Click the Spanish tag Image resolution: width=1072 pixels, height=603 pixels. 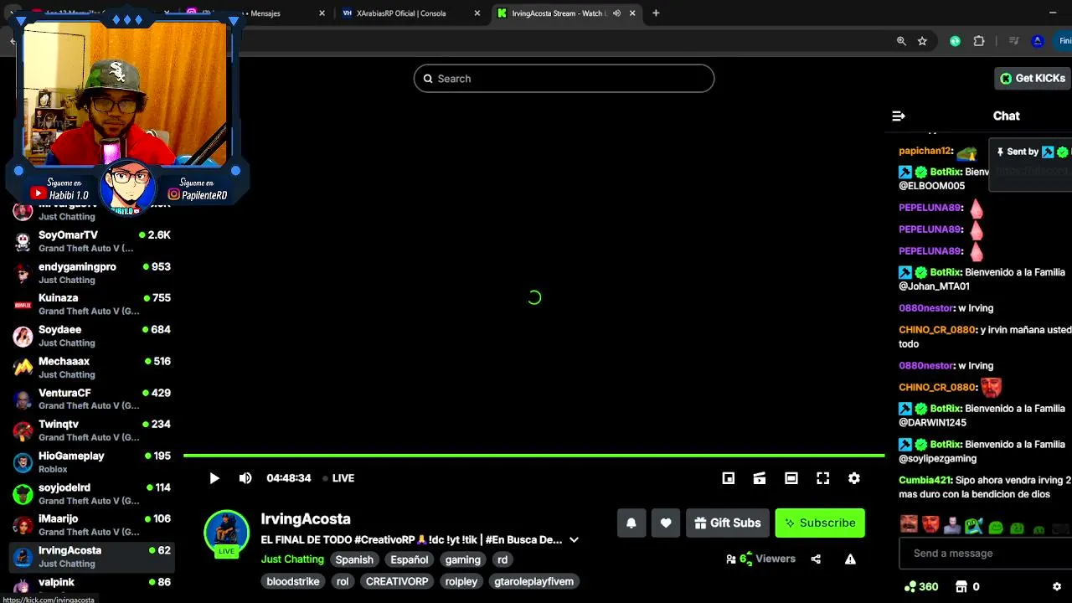tap(354, 559)
